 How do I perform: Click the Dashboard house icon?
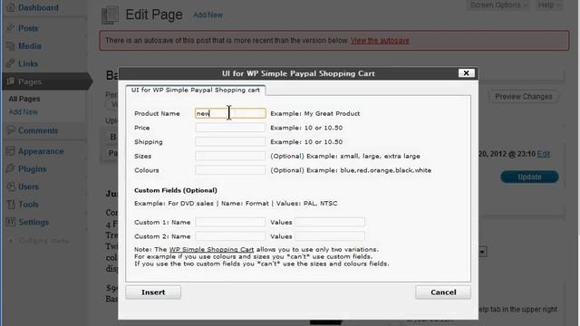(x=11, y=7)
